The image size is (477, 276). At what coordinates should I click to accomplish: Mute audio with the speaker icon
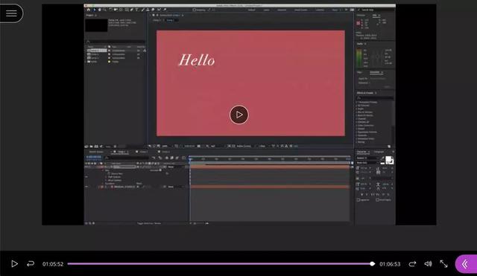coord(428,264)
